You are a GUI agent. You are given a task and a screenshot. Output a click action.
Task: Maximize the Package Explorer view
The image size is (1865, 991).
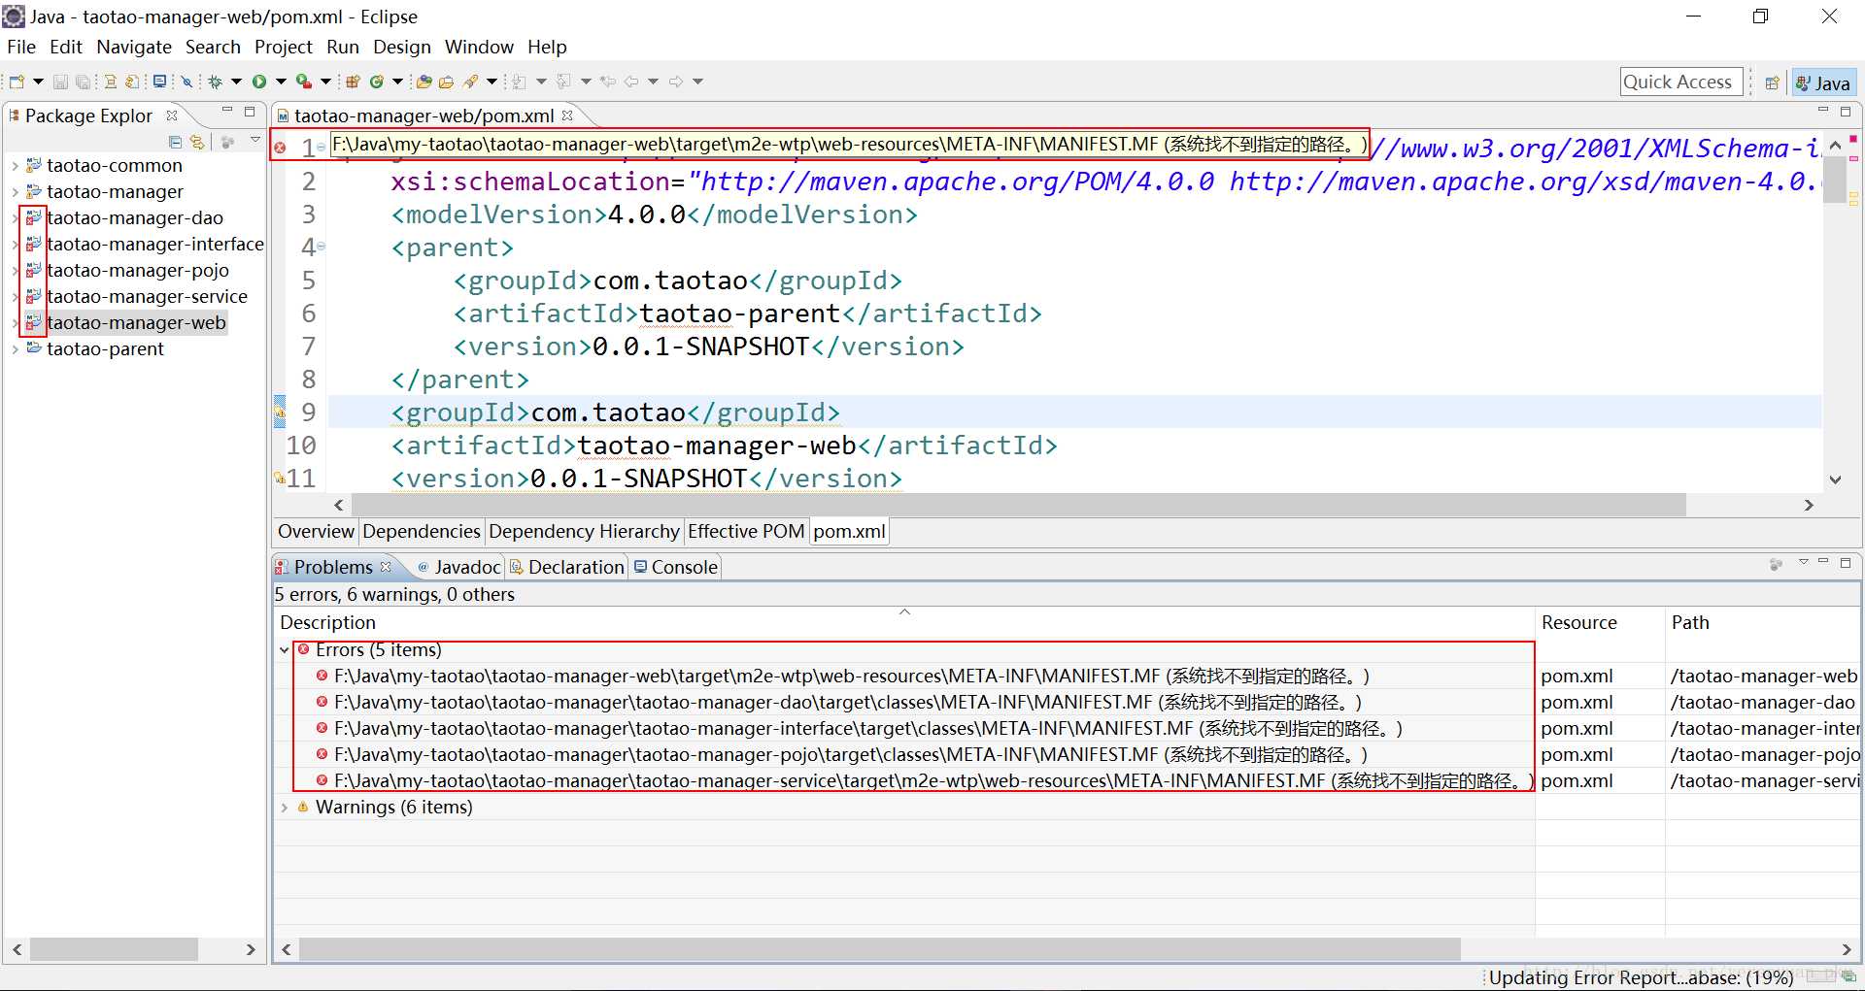coord(250,112)
